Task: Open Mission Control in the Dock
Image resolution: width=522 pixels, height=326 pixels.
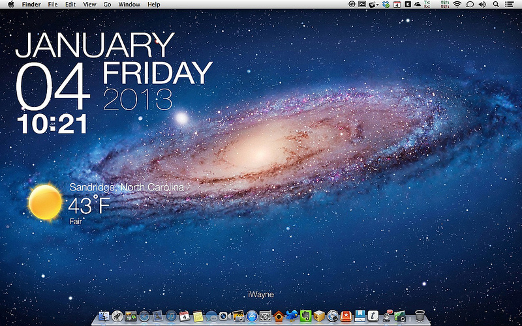Action: (130, 316)
